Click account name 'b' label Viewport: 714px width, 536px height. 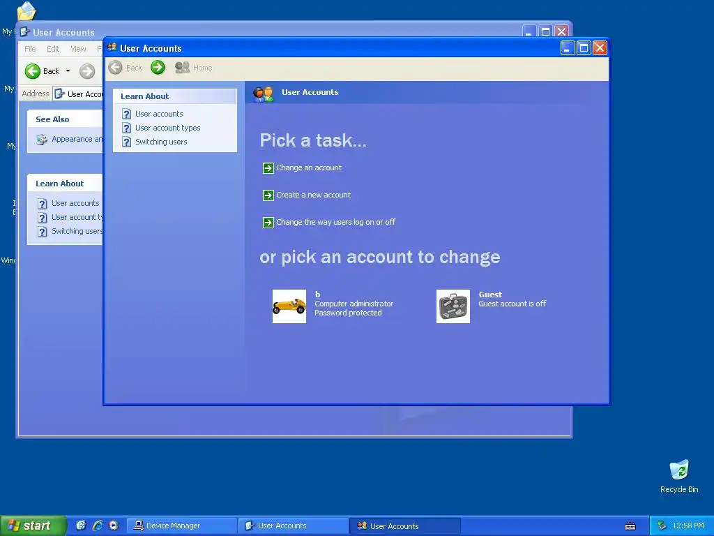[317, 295]
